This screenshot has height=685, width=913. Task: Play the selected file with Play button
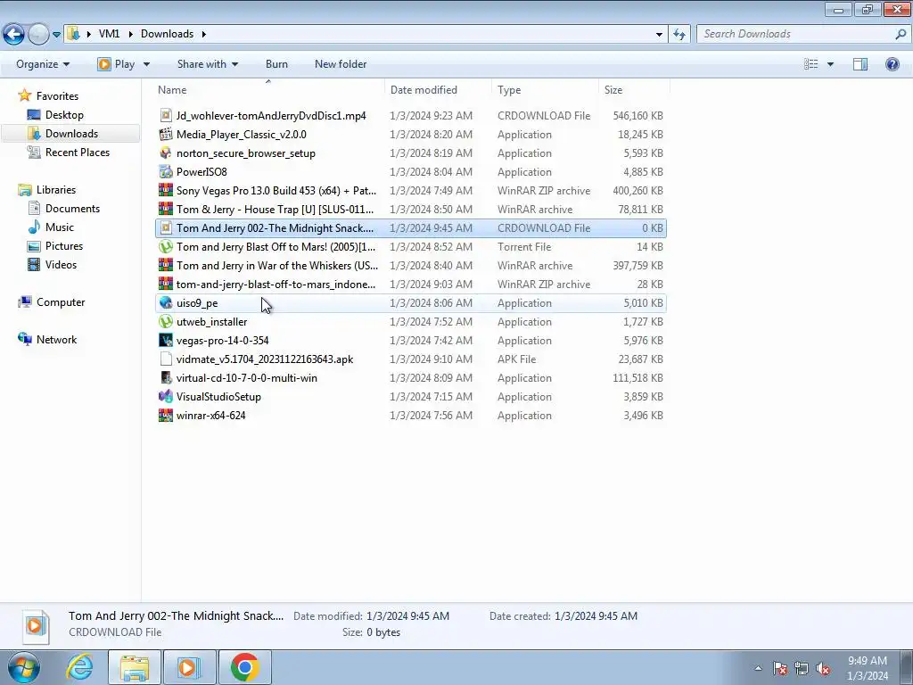(116, 64)
